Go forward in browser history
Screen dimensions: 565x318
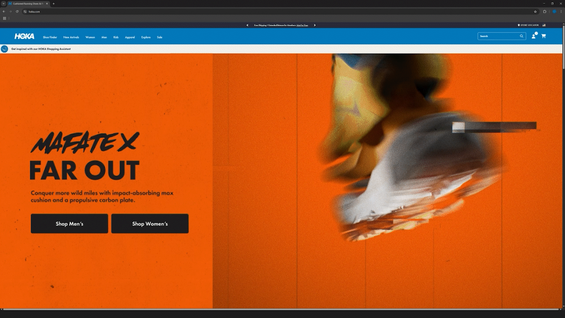[x=10, y=11]
